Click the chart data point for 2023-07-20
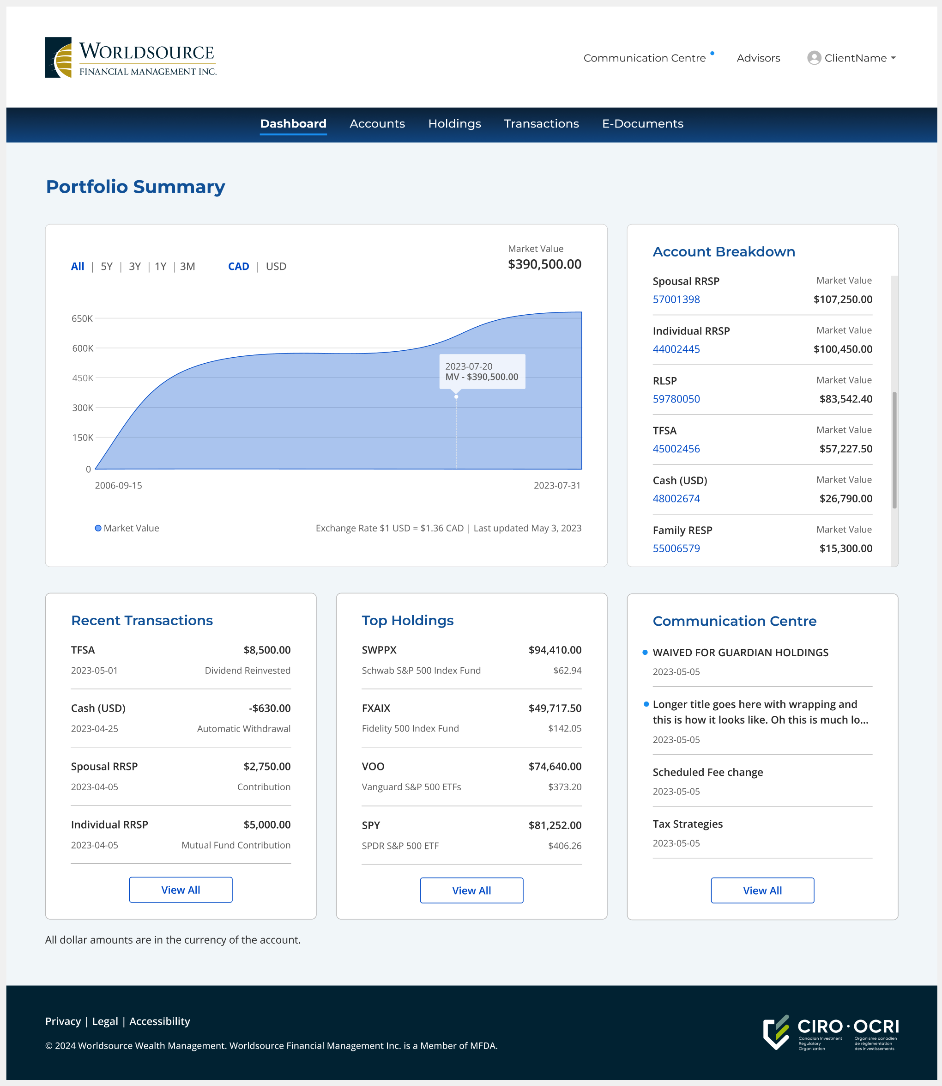 [456, 397]
